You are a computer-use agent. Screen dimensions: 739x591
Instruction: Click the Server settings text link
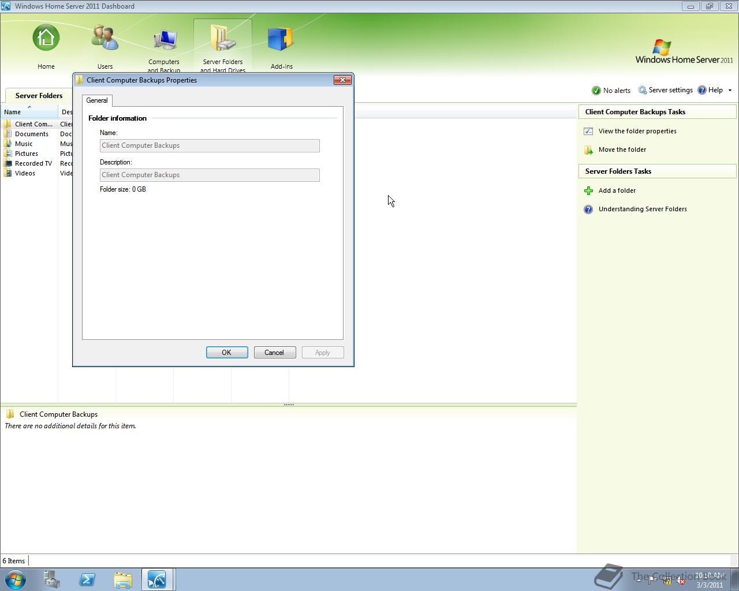coord(671,90)
